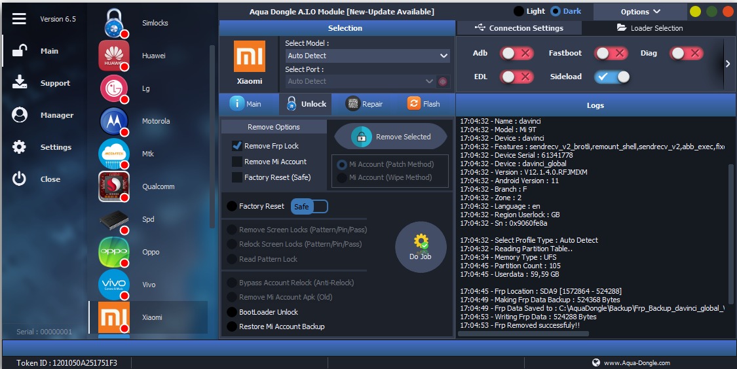Image resolution: width=737 pixels, height=369 pixels.
Task: Open the Select Port dropdown
Action: 360,81
